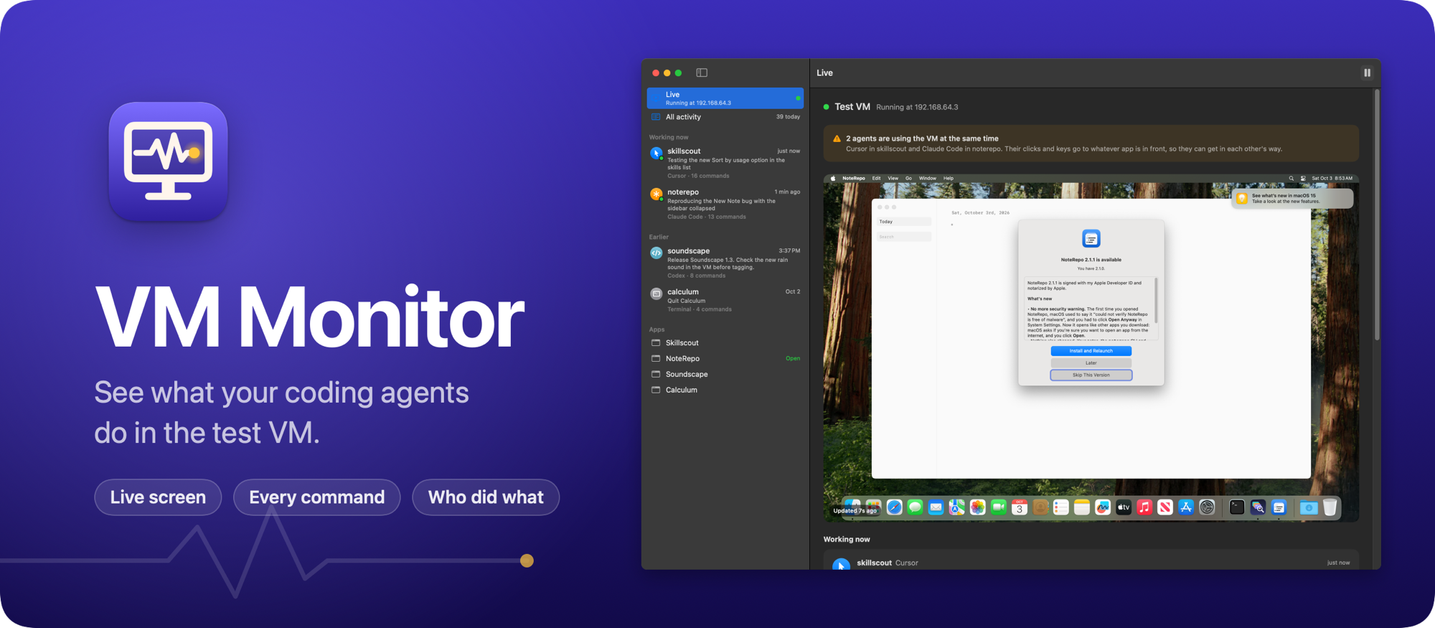Select NoteRepo in the Apps list
This screenshot has width=1435, height=628.
coord(725,359)
